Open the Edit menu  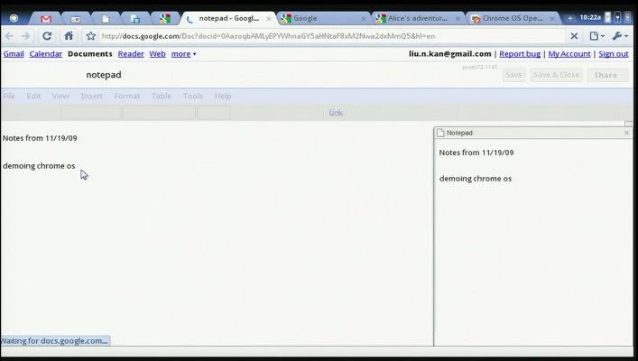point(33,96)
